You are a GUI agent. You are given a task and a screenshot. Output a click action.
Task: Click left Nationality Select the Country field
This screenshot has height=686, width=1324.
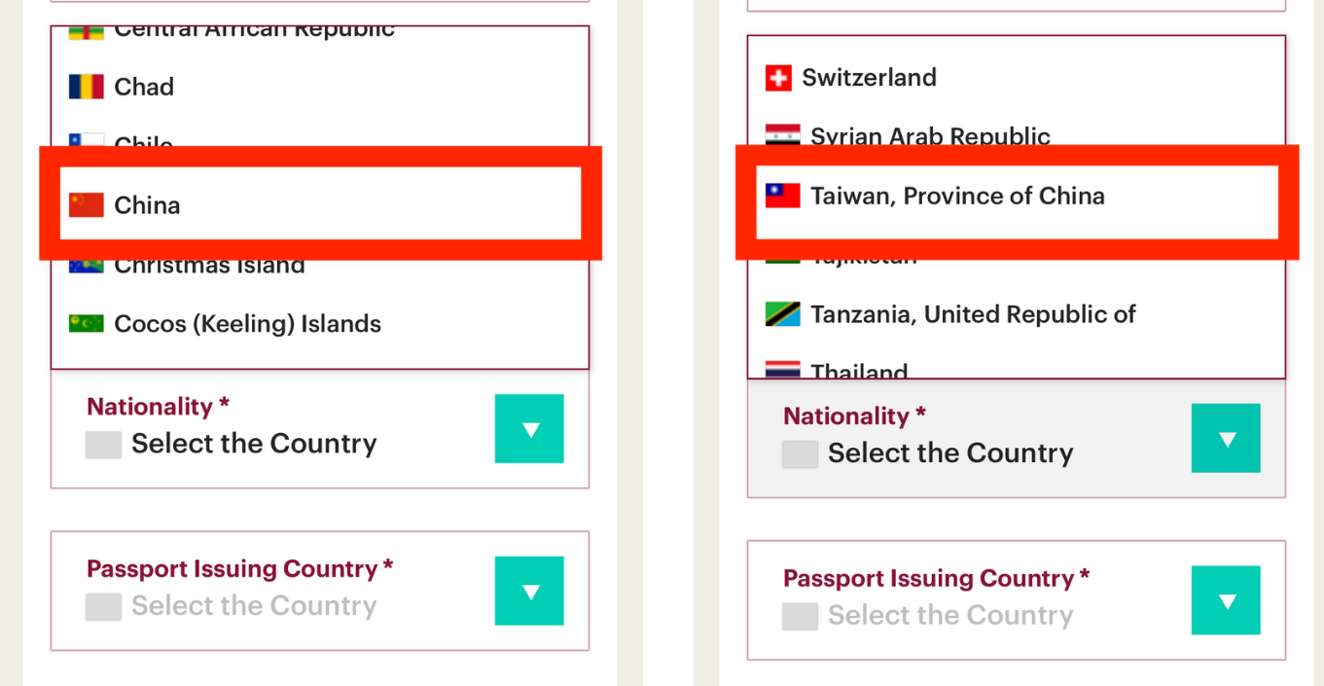[320, 428]
